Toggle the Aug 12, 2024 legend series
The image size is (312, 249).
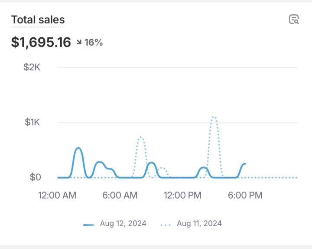tap(123, 224)
